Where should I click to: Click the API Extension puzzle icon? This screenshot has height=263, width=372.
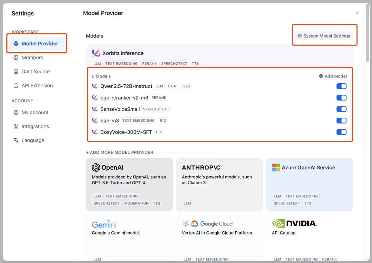(16, 86)
